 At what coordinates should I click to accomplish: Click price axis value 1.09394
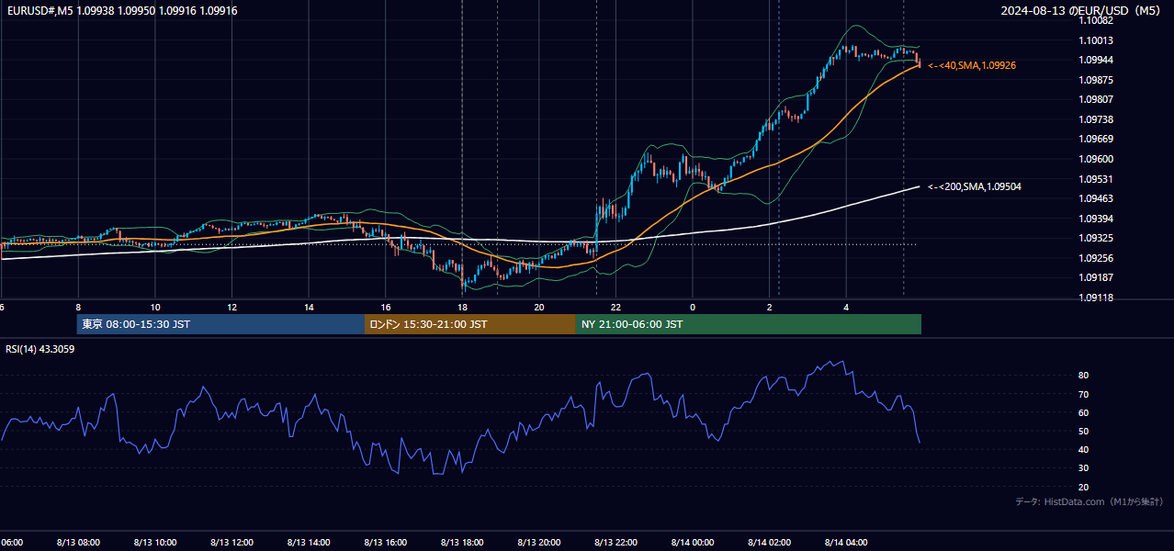click(x=1096, y=219)
